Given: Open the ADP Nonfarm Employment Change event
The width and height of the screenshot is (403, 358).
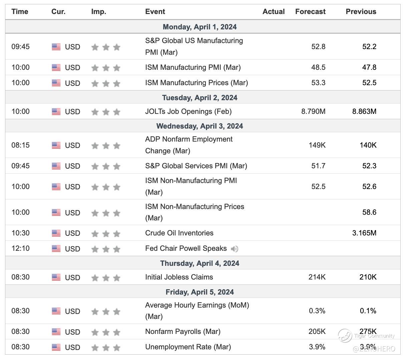Looking at the screenshot, I should coord(189,145).
